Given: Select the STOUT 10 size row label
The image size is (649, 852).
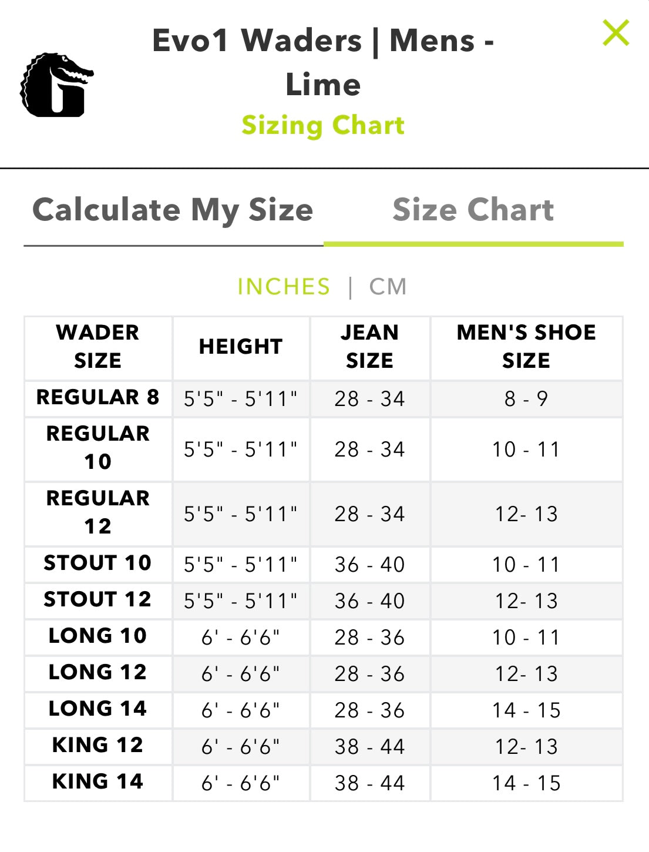Looking at the screenshot, I should tap(98, 563).
